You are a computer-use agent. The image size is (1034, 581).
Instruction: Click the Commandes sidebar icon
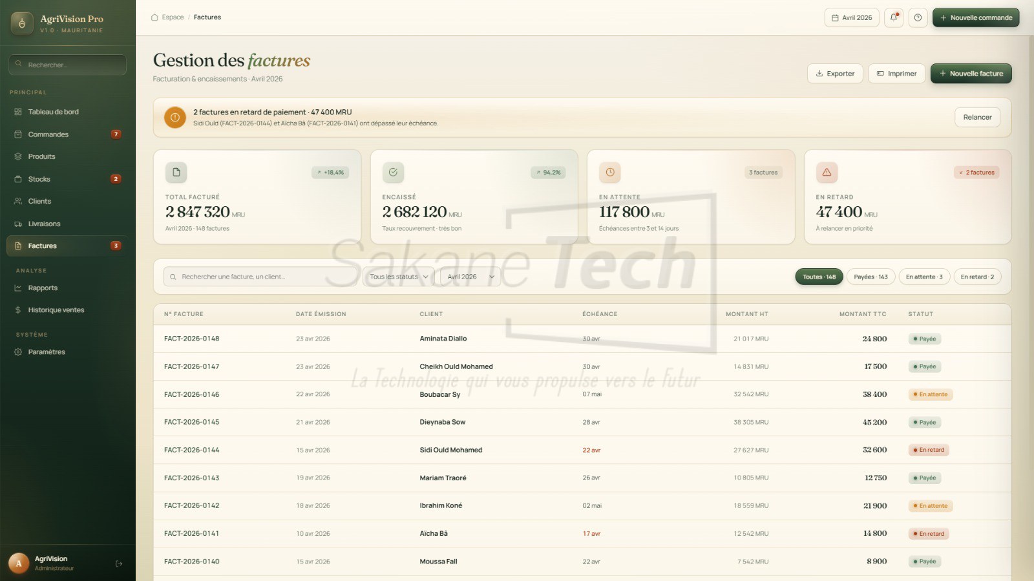click(x=18, y=134)
